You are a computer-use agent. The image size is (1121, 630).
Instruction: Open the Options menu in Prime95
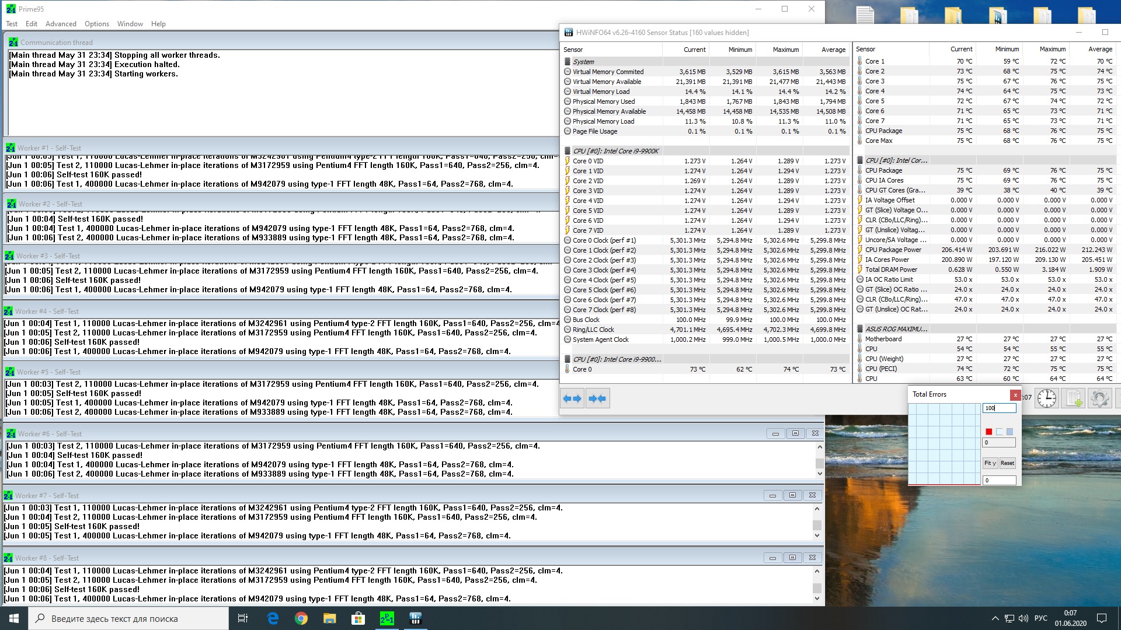97,24
